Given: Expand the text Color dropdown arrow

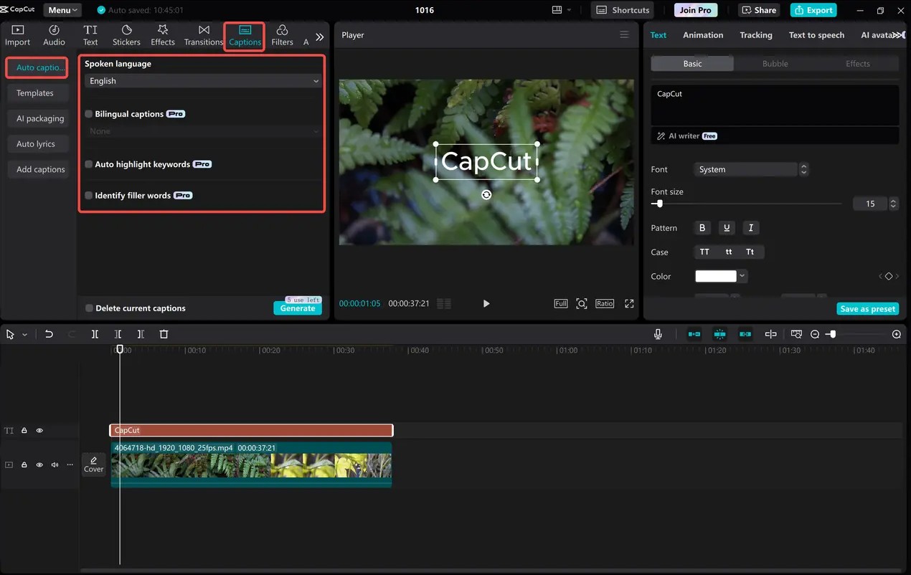Looking at the screenshot, I should (x=742, y=276).
